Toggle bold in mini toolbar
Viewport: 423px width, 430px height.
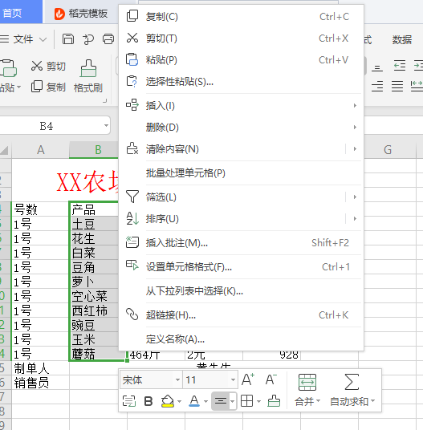coord(148,401)
